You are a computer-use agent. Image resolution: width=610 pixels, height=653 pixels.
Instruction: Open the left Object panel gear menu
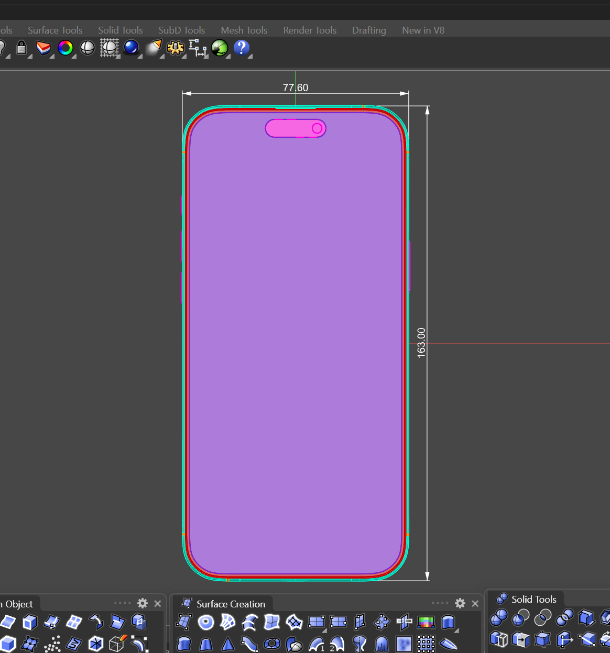(x=143, y=603)
